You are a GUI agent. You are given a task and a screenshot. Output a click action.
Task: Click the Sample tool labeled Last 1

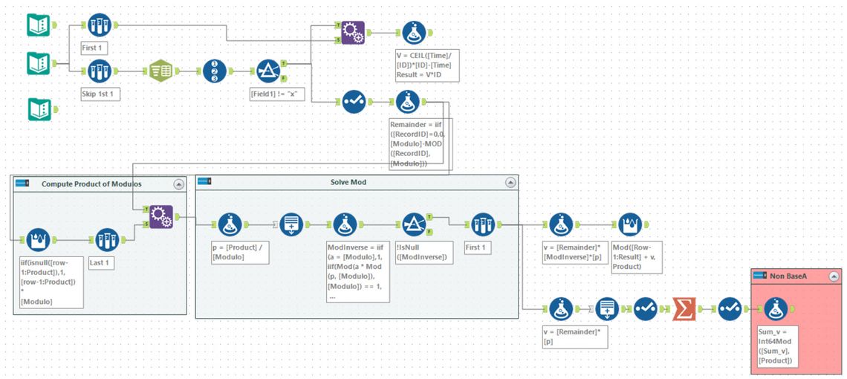[107, 240]
